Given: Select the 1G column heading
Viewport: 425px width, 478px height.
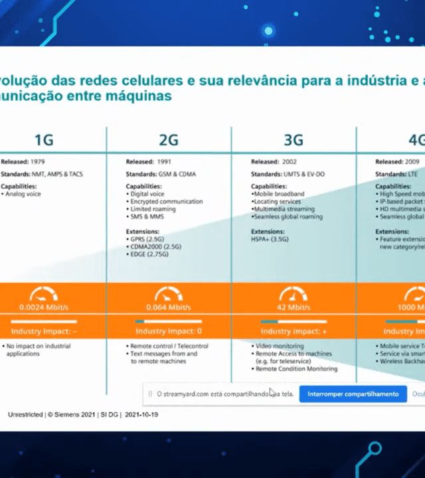Looking at the screenshot, I should click(x=44, y=140).
